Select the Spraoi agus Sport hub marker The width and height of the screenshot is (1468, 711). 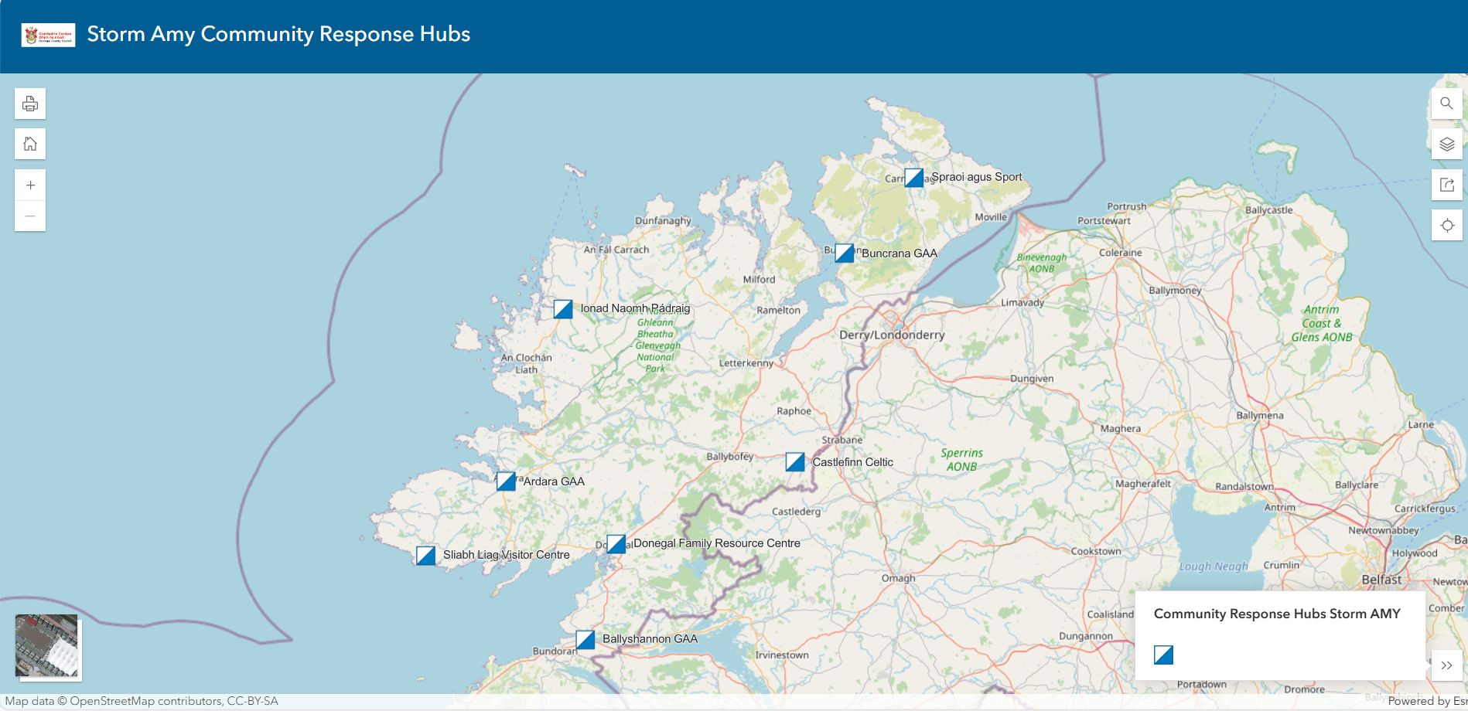(x=913, y=178)
